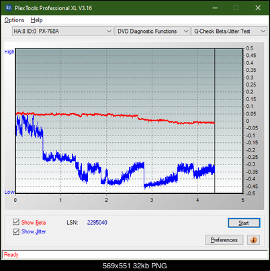Open the Q-Check Beta/Jitter Test dropdown
Image resolution: width=270 pixels, height=271 pixels.
tap(229, 32)
